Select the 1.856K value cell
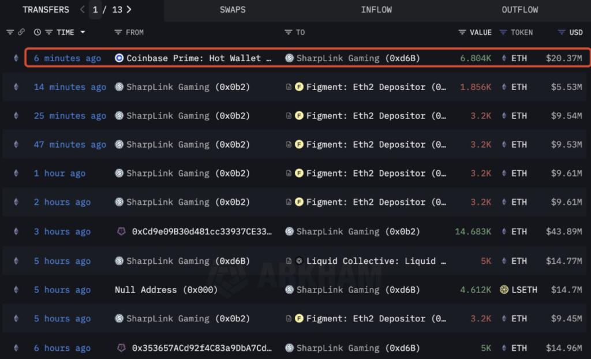The width and height of the screenshot is (591, 359). [476, 87]
